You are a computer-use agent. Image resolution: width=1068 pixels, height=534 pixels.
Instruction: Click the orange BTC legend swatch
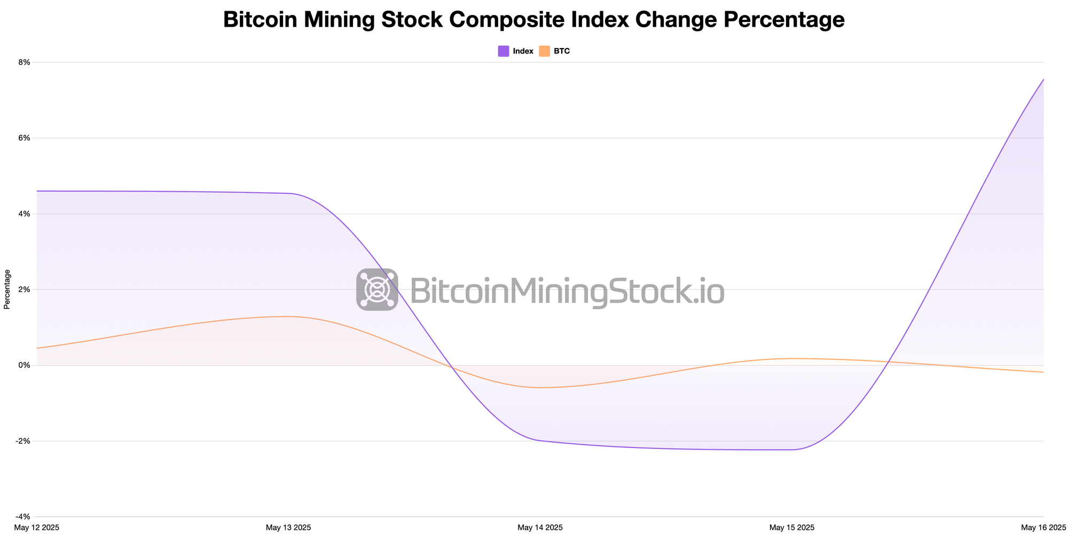pos(544,51)
